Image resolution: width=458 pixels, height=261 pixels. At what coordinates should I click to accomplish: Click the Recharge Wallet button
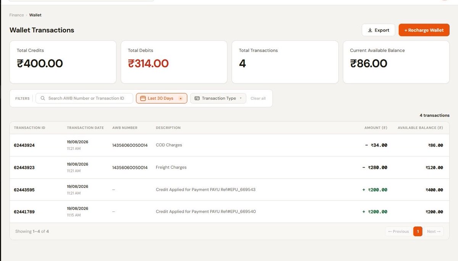tap(424, 30)
